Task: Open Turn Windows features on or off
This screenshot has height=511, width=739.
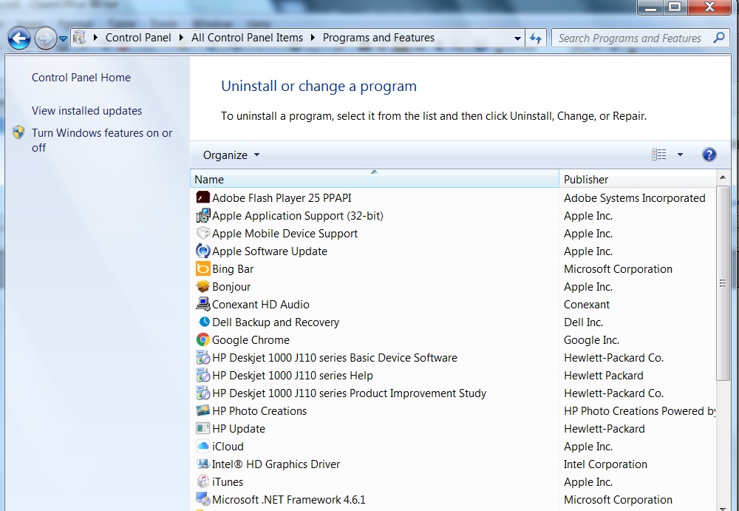Action: point(102,140)
